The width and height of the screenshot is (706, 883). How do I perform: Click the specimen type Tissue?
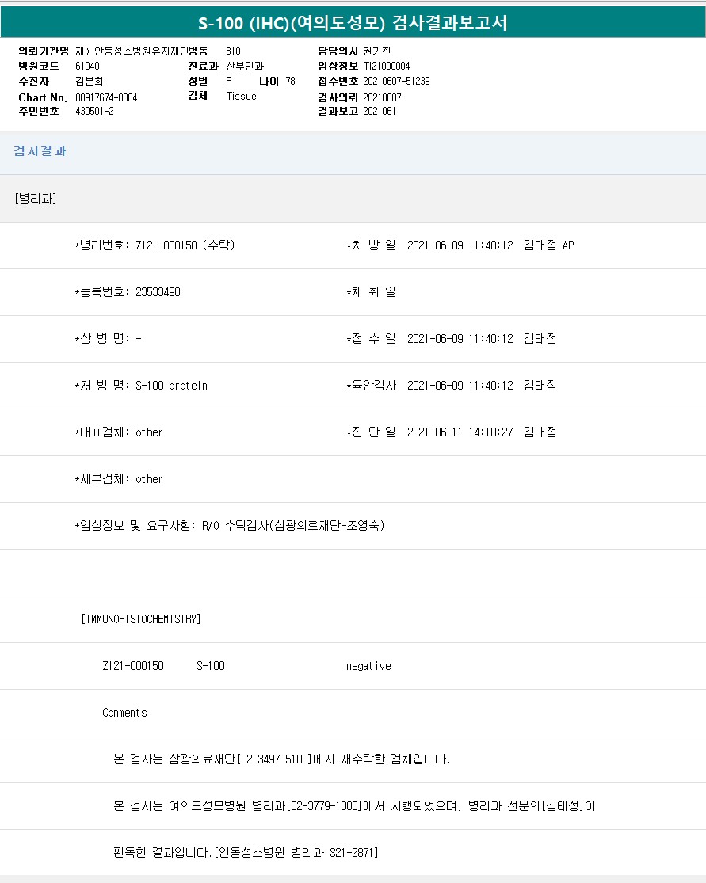click(x=241, y=97)
